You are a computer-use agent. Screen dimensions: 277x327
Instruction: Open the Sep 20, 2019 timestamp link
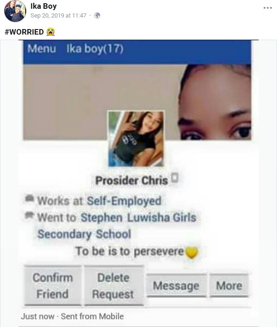point(59,16)
